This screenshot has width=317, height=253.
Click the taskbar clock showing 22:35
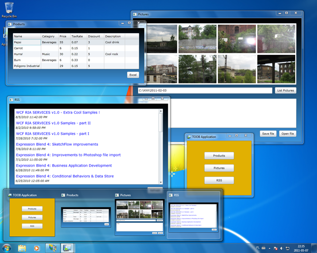[x=301, y=249]
